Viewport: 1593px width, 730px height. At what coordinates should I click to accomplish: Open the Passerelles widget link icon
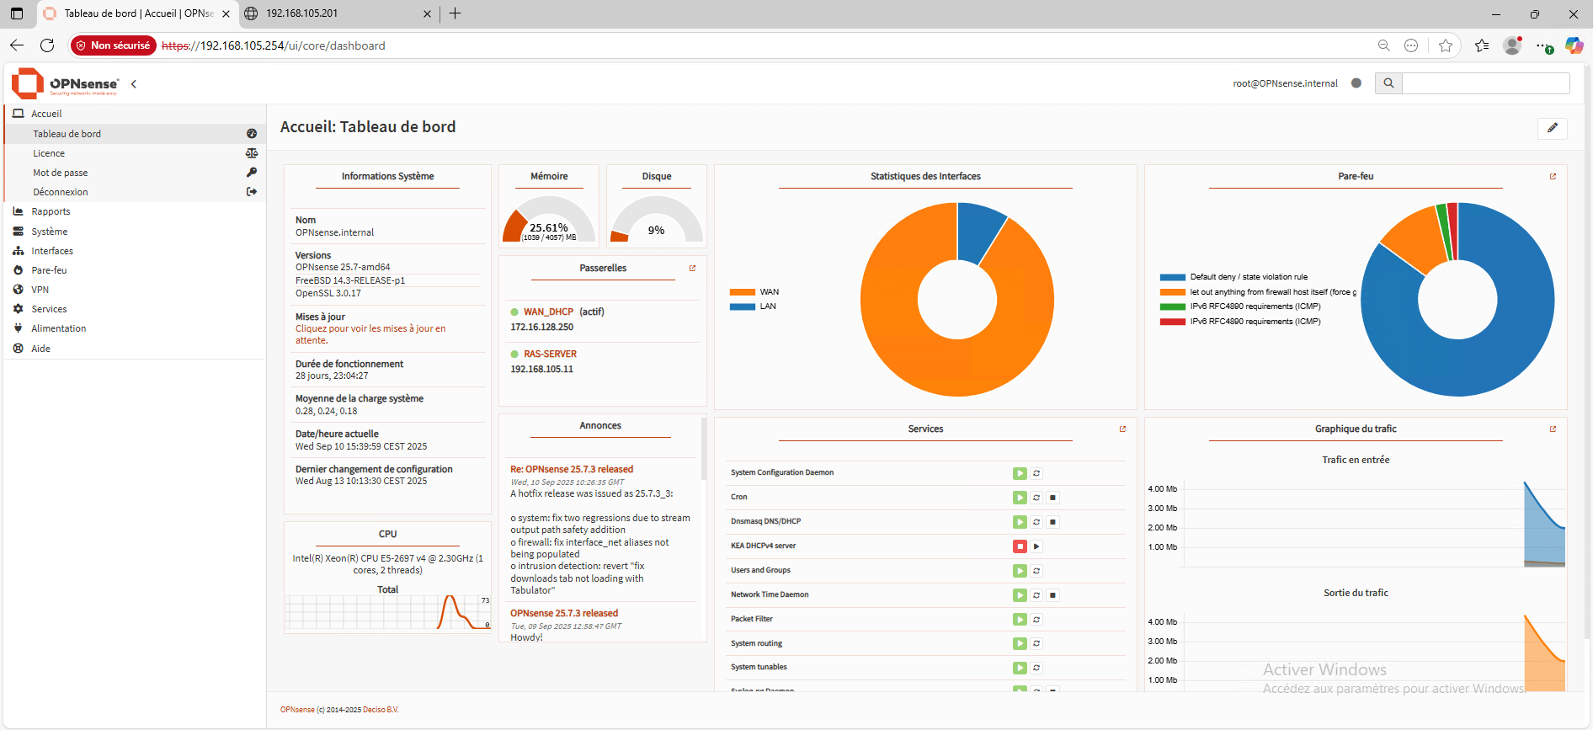click(692, 269)
